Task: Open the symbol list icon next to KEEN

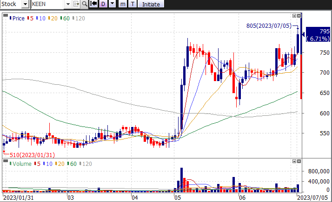Action: point(76,4)
